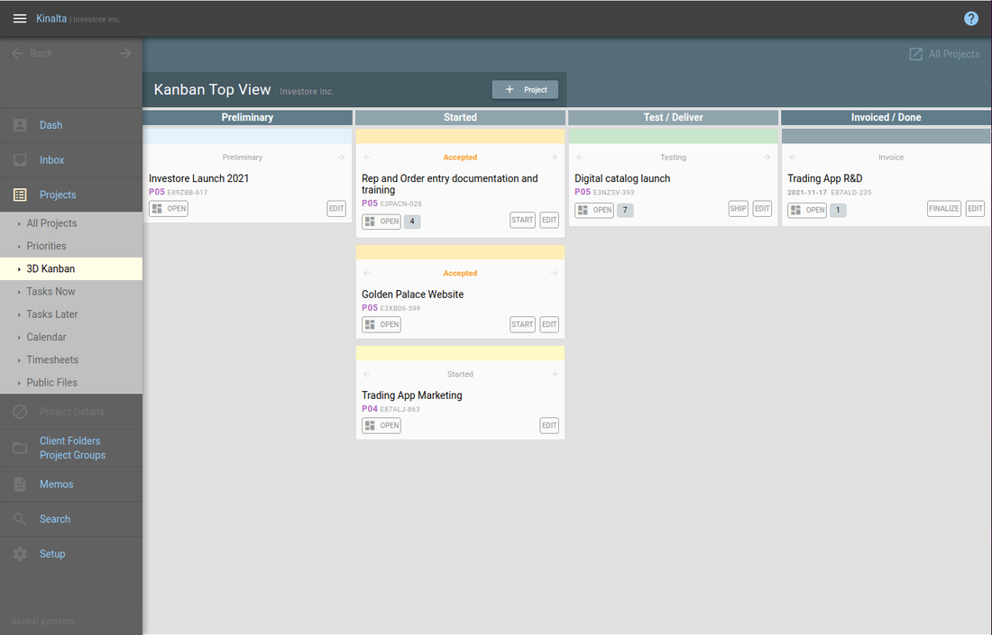Click the help question mark icon
This screenshot has width=992, height=635.
coord(971,19)
